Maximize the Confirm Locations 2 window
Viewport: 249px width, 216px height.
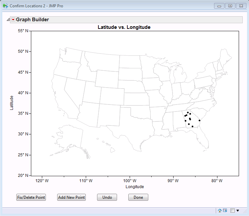tap(230, 6)
